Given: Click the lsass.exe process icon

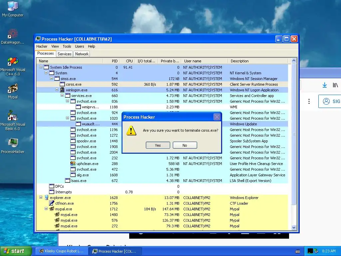Looking at the screenshot, I should [68, 180].
